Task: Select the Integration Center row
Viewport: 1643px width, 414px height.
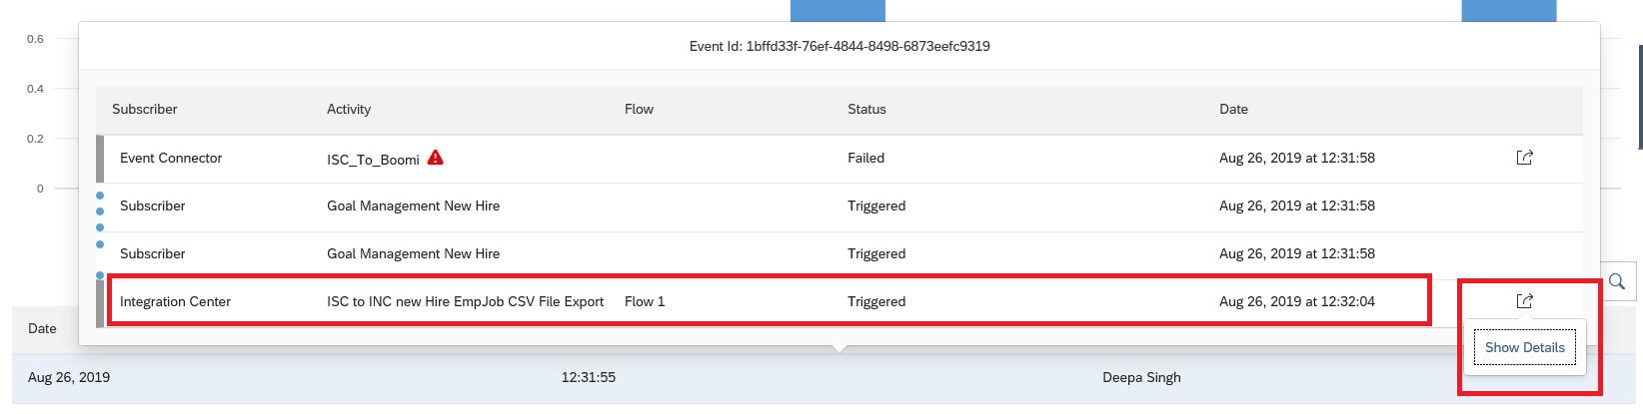Action: (x=839, y=301)
